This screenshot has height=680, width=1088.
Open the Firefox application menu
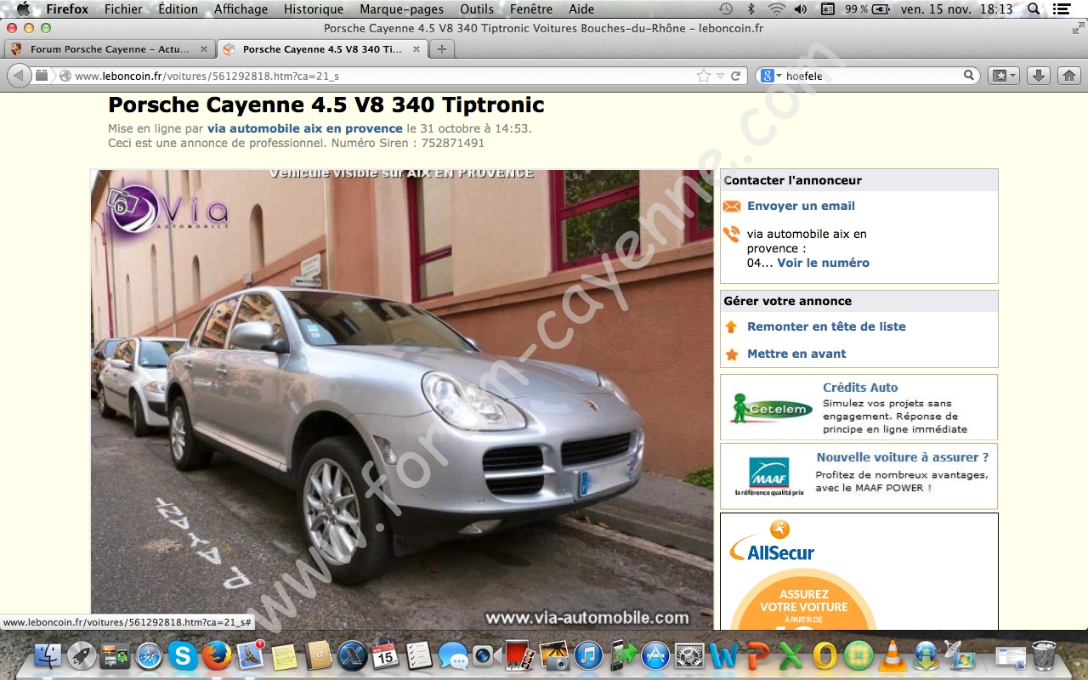point(66,9)
